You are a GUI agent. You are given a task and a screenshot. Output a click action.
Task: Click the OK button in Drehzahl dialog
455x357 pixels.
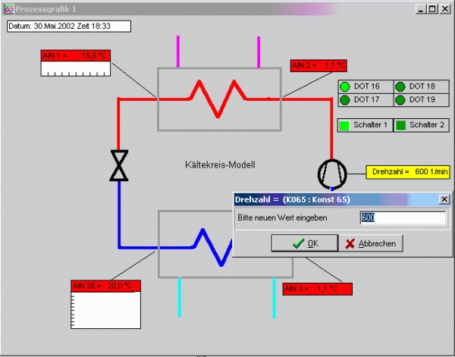tap(305, 243)
